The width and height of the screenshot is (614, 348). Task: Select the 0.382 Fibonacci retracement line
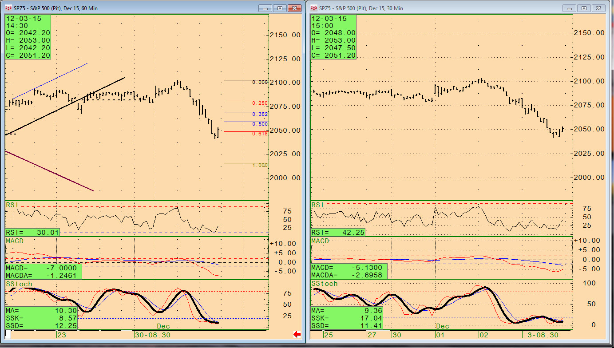[x=240, y=112]
